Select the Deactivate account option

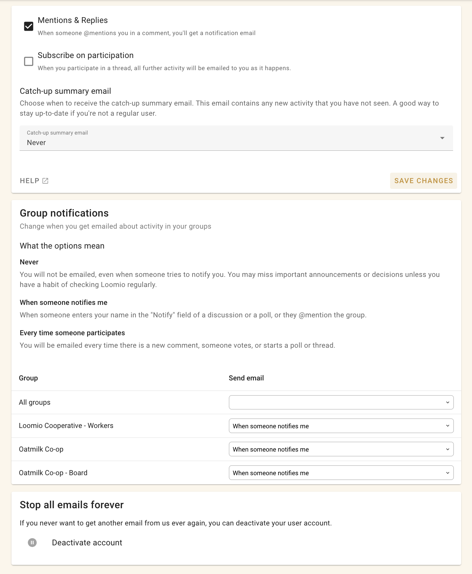pyautogui.click(x=87, y=543)
